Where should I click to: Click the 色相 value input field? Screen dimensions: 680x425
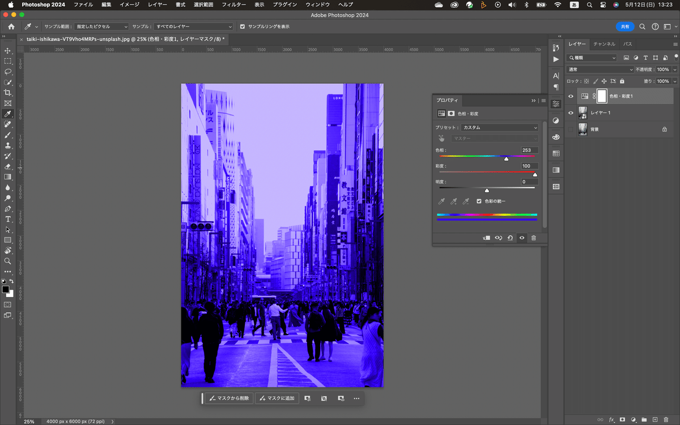point(529,150)
